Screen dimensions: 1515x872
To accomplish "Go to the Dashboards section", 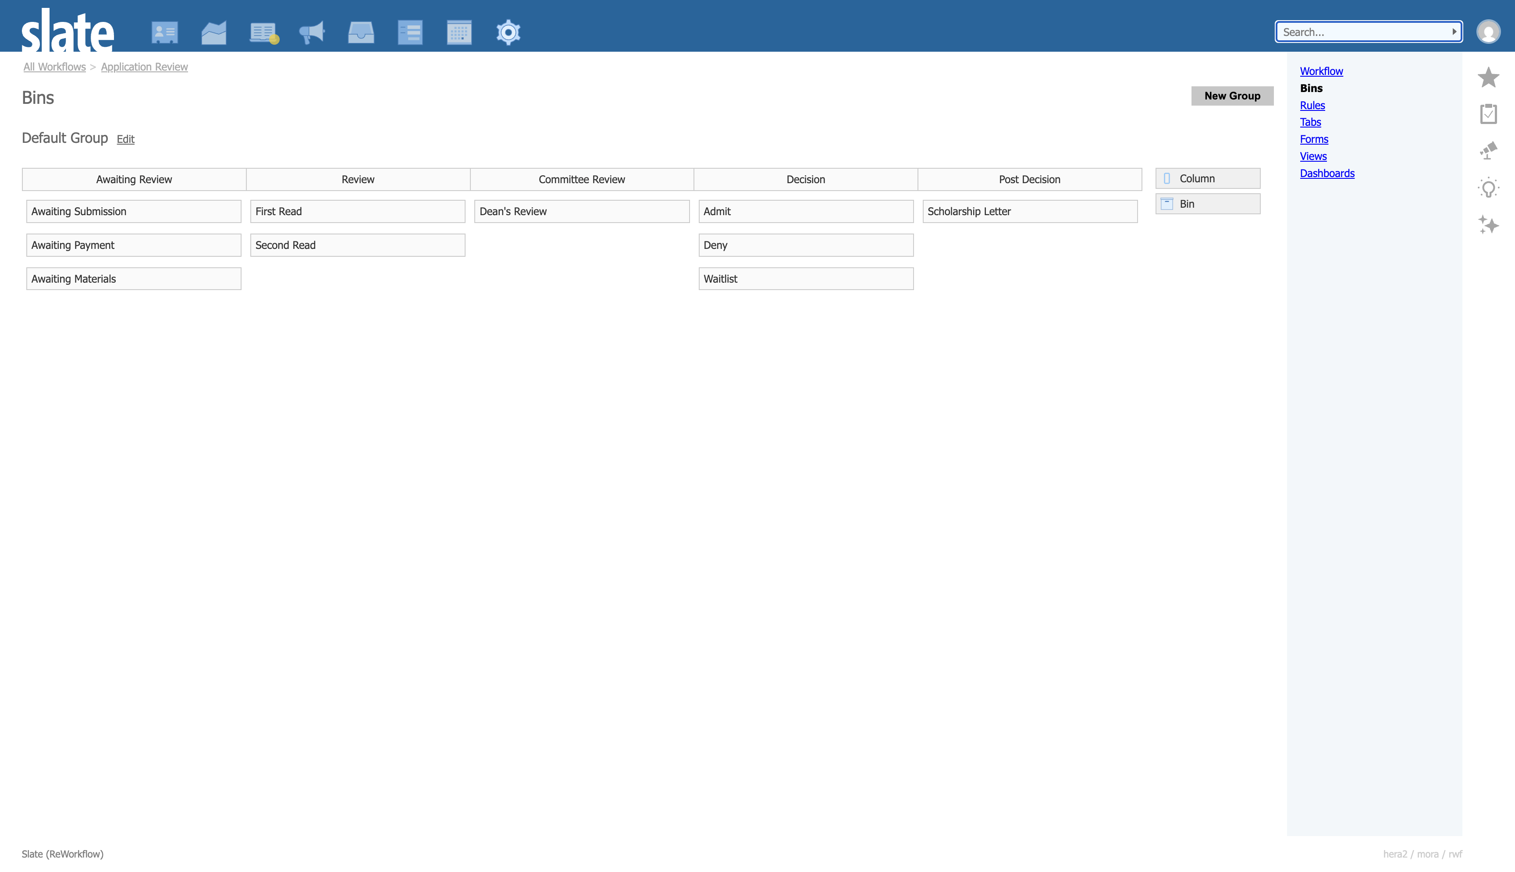I will (x=1327, y=173).
